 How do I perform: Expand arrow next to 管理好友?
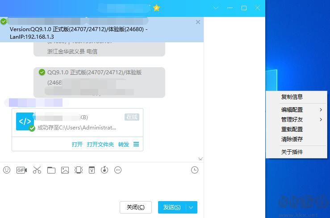coord(321,120)
